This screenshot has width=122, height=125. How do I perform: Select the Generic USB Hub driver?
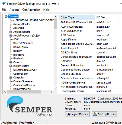coord(71,74)
